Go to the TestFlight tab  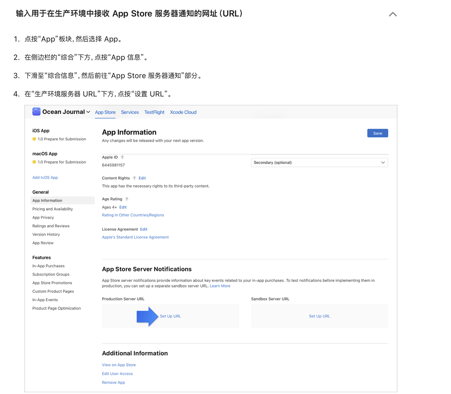click(x=154, y=112)
